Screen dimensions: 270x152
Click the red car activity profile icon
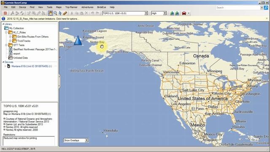click(184, 13)
